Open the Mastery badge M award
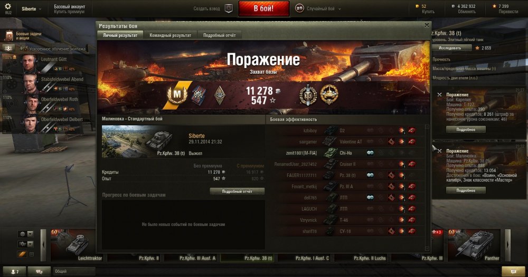Image resolution: width=528 pixels, height=277 pixels. click(x=177, y=95)
